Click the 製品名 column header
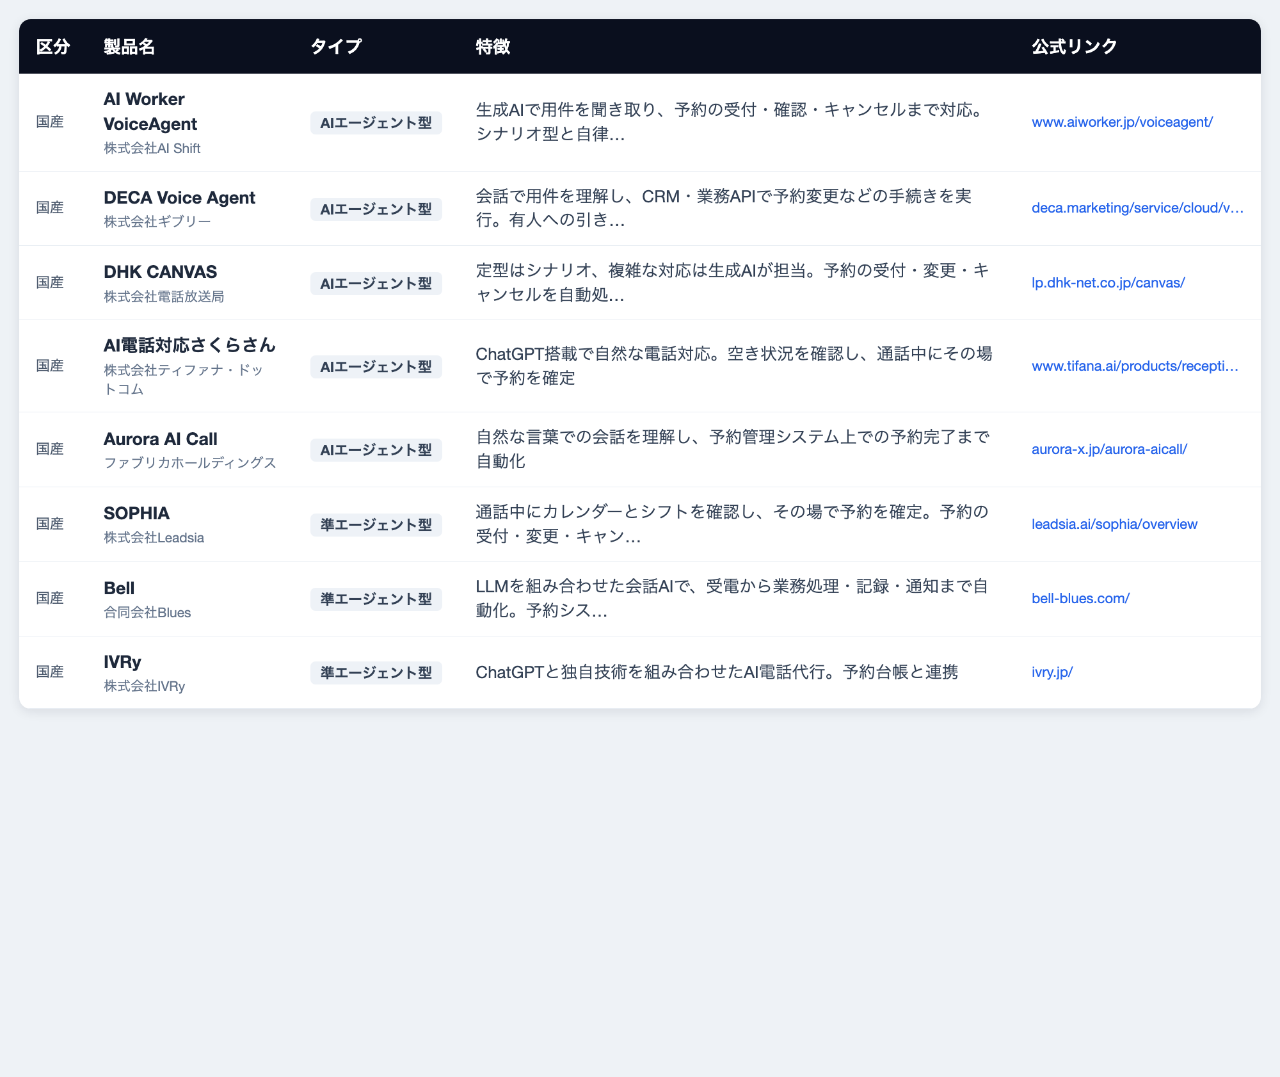 click(x=129, y=47)
